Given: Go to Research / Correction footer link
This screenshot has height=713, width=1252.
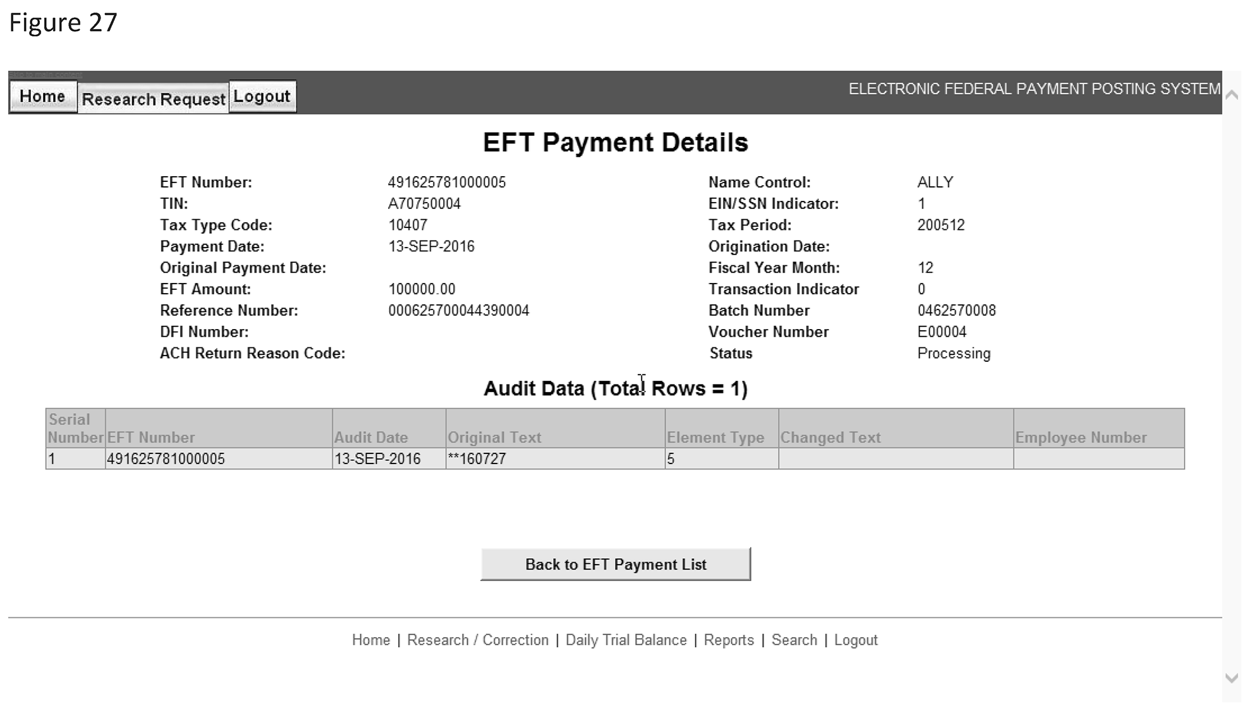Looking at the screenshot, I should [x=477, y=640].
